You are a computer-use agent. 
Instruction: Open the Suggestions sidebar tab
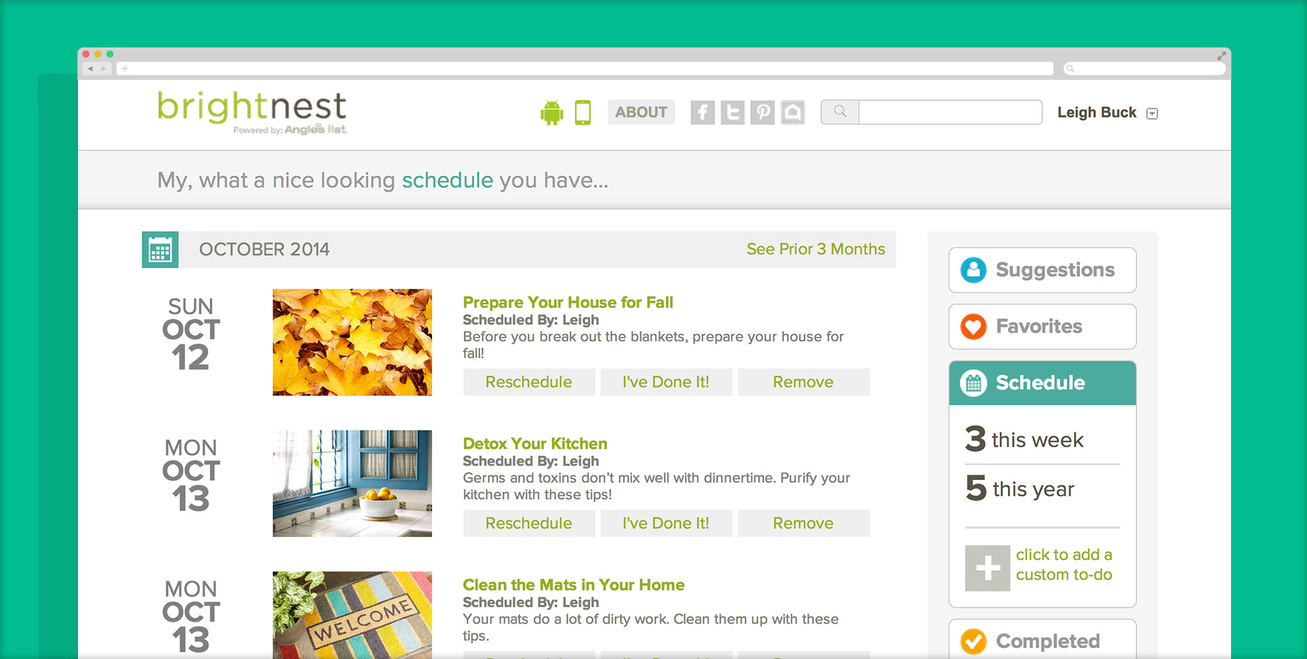pyautogui.click(x=1042, y=270)
